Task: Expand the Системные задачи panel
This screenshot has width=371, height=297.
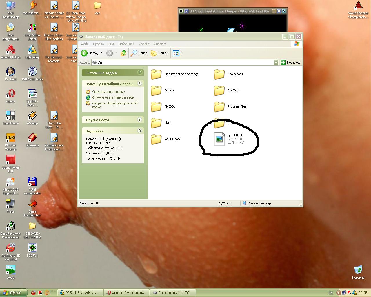Action: click(x=140, y=73)
